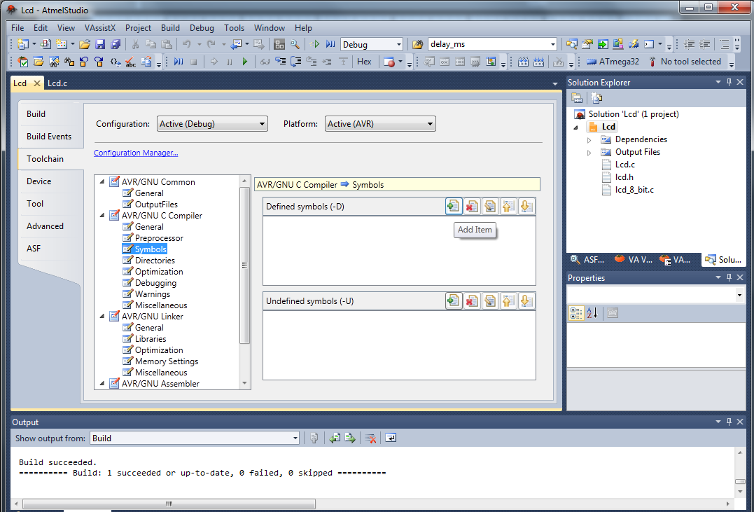Viewport: 754px width, 512px height.
Task: Expand Dependencies in Solution Explorer
Action: pyautogui.click(x=589, y=140)
